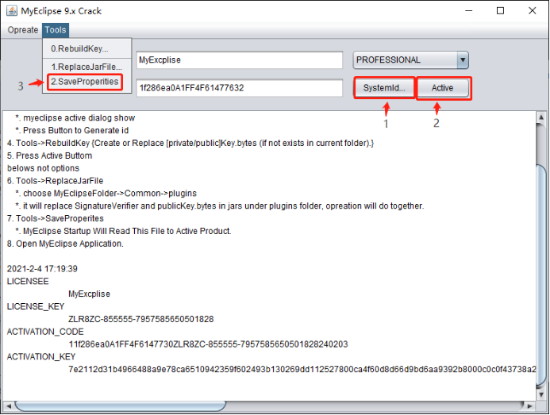
Task: Choose the 0.RebuildKey... menu entry
Action: [x=87, y=48]
